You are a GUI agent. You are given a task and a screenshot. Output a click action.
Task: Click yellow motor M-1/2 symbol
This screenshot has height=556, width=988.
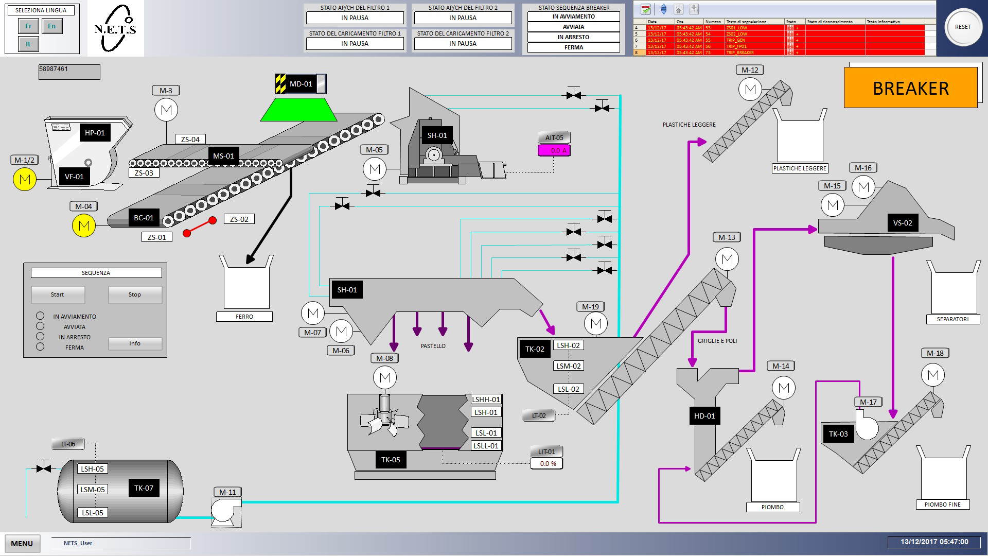(25, 179)
